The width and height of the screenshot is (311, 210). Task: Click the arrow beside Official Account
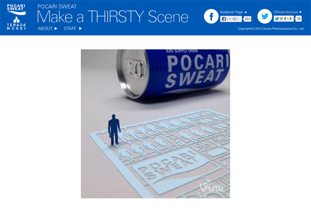(x=301, y=12)
